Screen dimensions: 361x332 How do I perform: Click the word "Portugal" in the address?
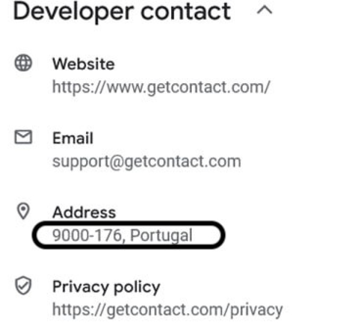coord(161,235)
